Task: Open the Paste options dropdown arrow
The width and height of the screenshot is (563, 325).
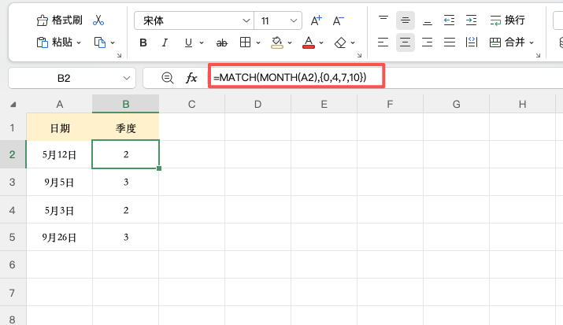Action: click(79, 42)
